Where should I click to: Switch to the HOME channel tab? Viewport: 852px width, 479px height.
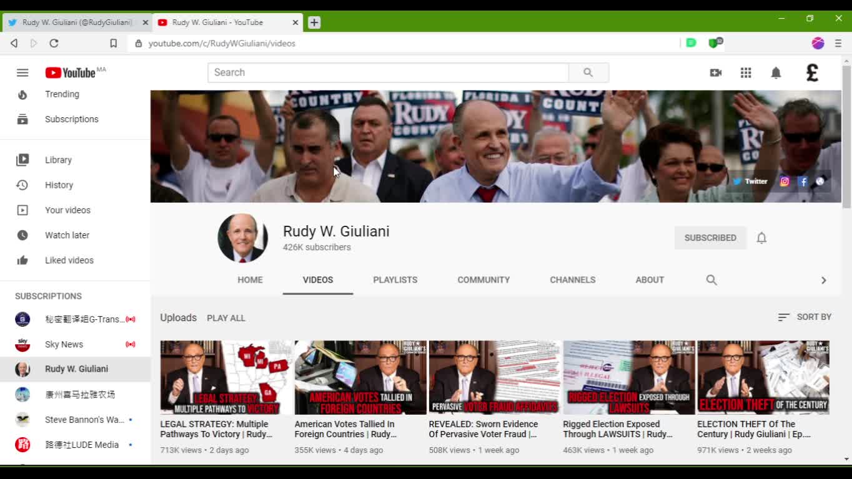pyautogui.click(x=250, y=280)
